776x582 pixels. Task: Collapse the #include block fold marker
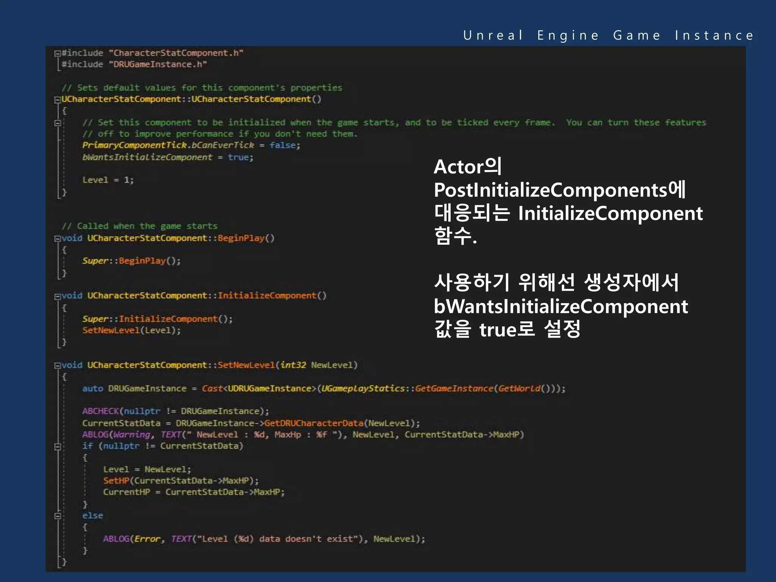(58, 53)
